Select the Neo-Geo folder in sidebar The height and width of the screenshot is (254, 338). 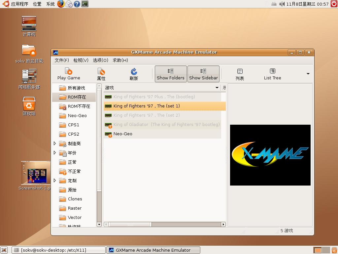click(x=74, y=115)
